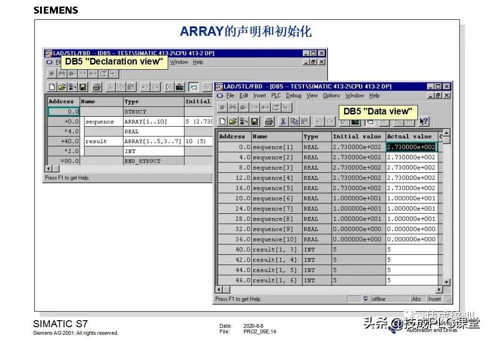Screen dimensions: 490x339
Task: Click Save floppy icon in Data view toolbar
Action: click(255, 121)
